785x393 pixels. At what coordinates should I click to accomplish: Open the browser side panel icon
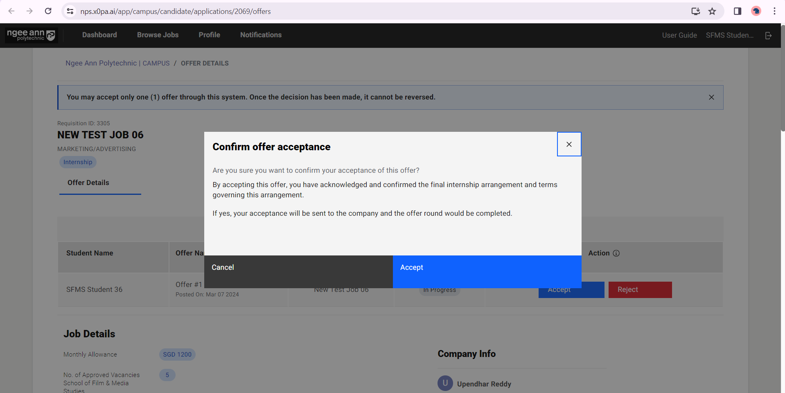tap(738, 11)
